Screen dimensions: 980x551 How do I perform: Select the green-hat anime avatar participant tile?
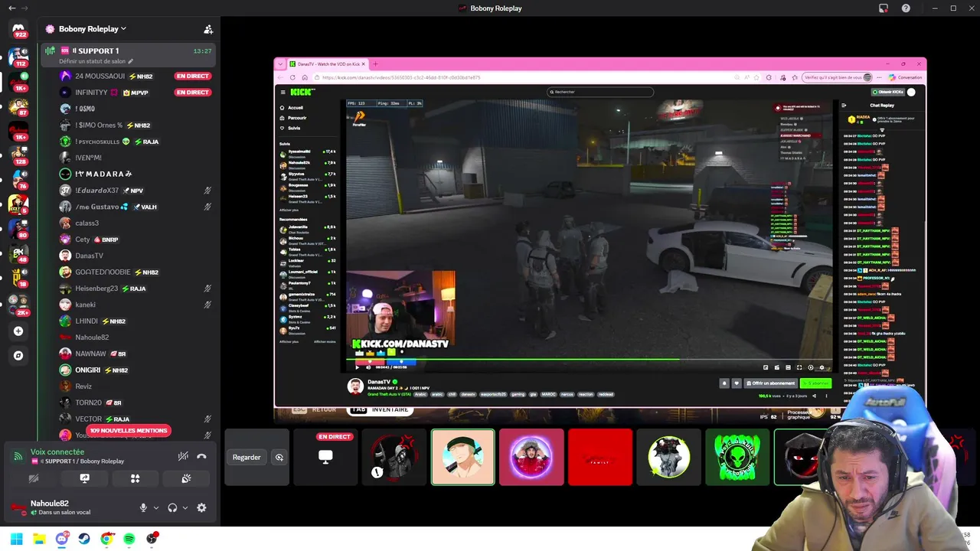462,457
